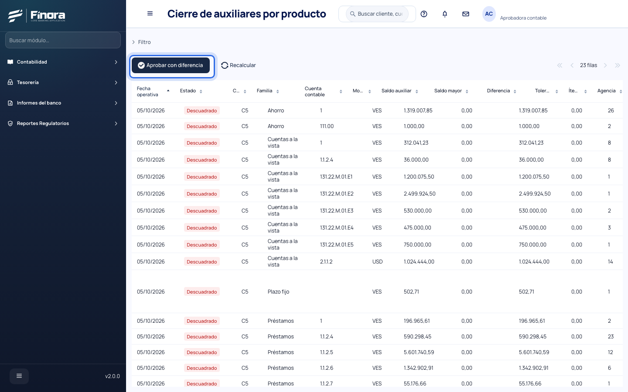628x392 pixels.
Task: Go to the previous page of results
Action: pyautogui.click(x=572, y=65)
